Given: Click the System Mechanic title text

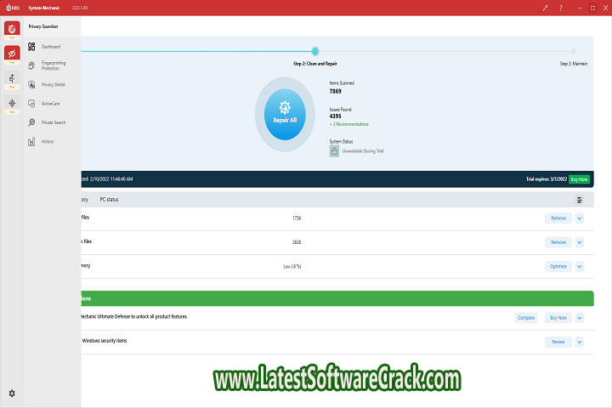Looking at the screenshot, I should pyautogui.click(x=43, y=8).
